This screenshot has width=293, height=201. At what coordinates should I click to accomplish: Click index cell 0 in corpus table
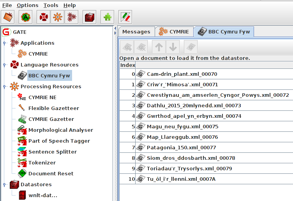pos(127,74)
